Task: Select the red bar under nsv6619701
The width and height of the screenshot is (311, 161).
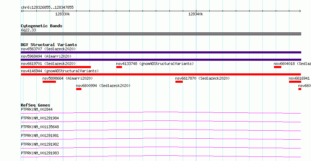Action: tap(56, 67)
